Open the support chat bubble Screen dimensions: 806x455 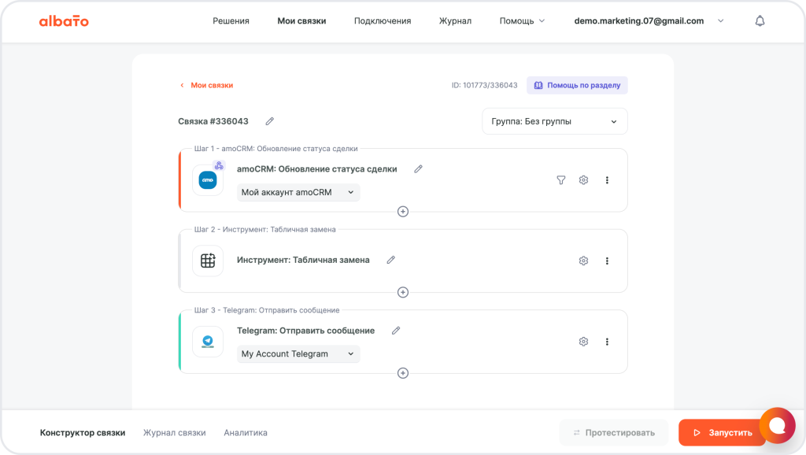(777, 426)
